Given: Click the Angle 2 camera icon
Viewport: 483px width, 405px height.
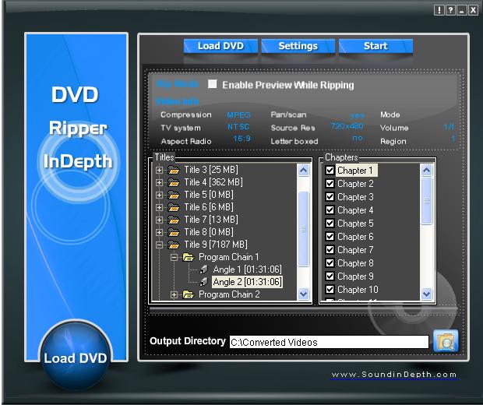Looking at the screenshot, I should 203,282.
